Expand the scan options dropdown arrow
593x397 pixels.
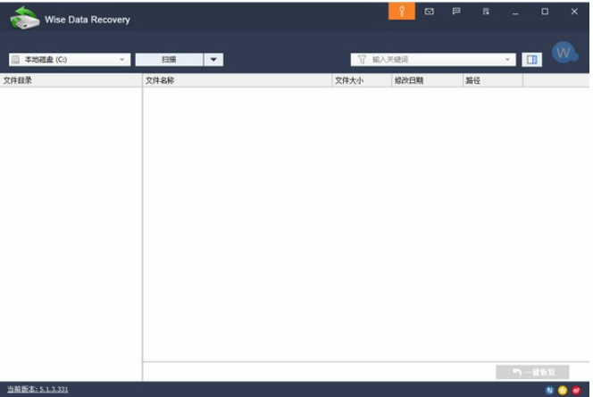point(213,59)
